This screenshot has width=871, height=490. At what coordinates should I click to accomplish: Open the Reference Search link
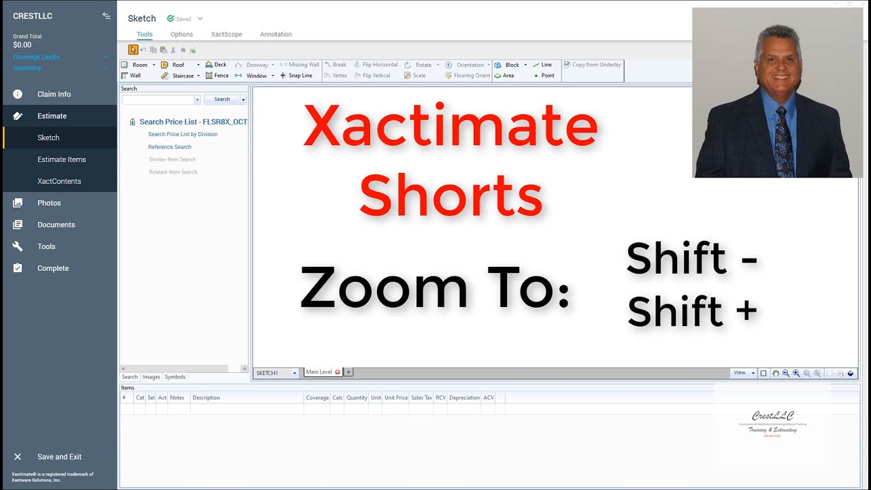pos(170,147)
